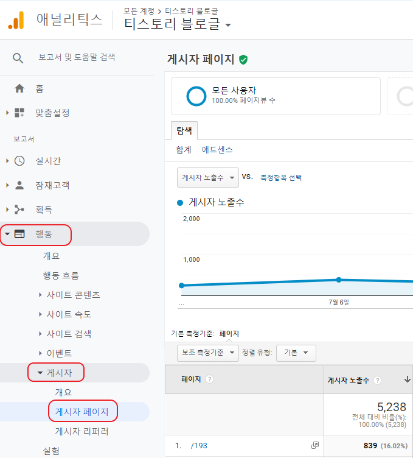This screenshot has height=458, width=413.
Task: Select 게시자 페이지 report
Action: [82, 412]
